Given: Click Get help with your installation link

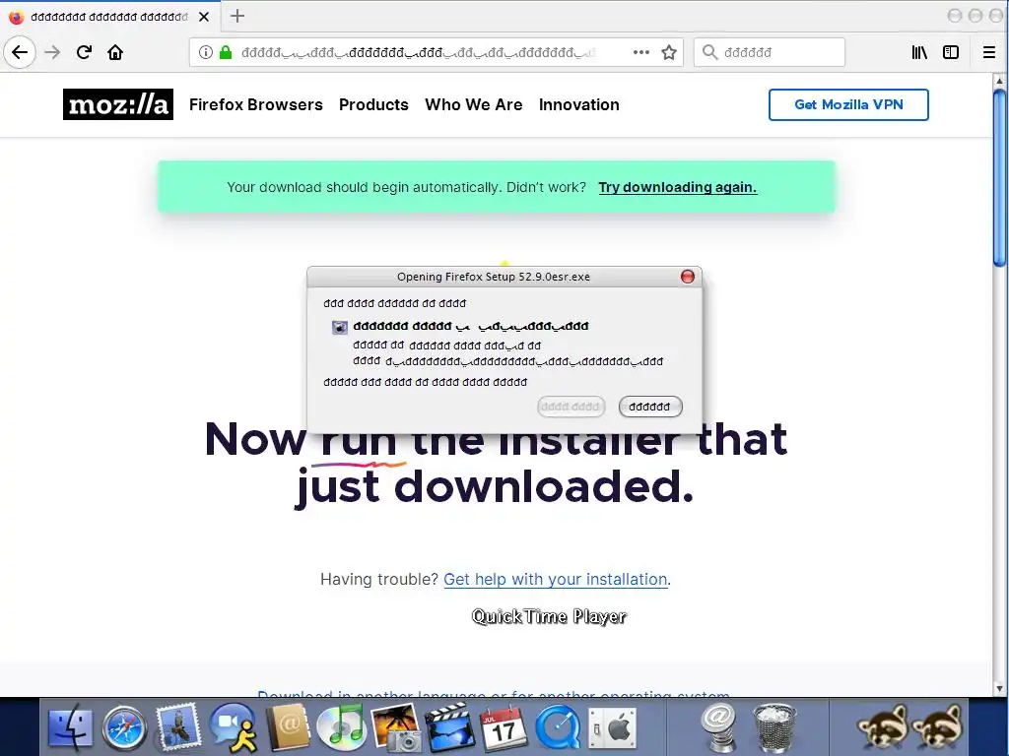Looking at the screenshot, I should [x=556, y=579].
